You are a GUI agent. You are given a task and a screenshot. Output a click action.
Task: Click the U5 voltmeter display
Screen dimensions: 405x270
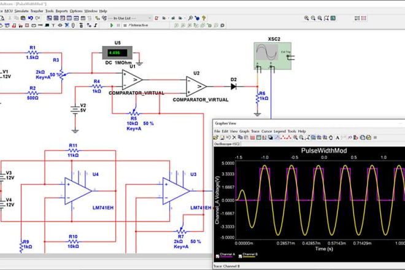[x=117, y=53]
